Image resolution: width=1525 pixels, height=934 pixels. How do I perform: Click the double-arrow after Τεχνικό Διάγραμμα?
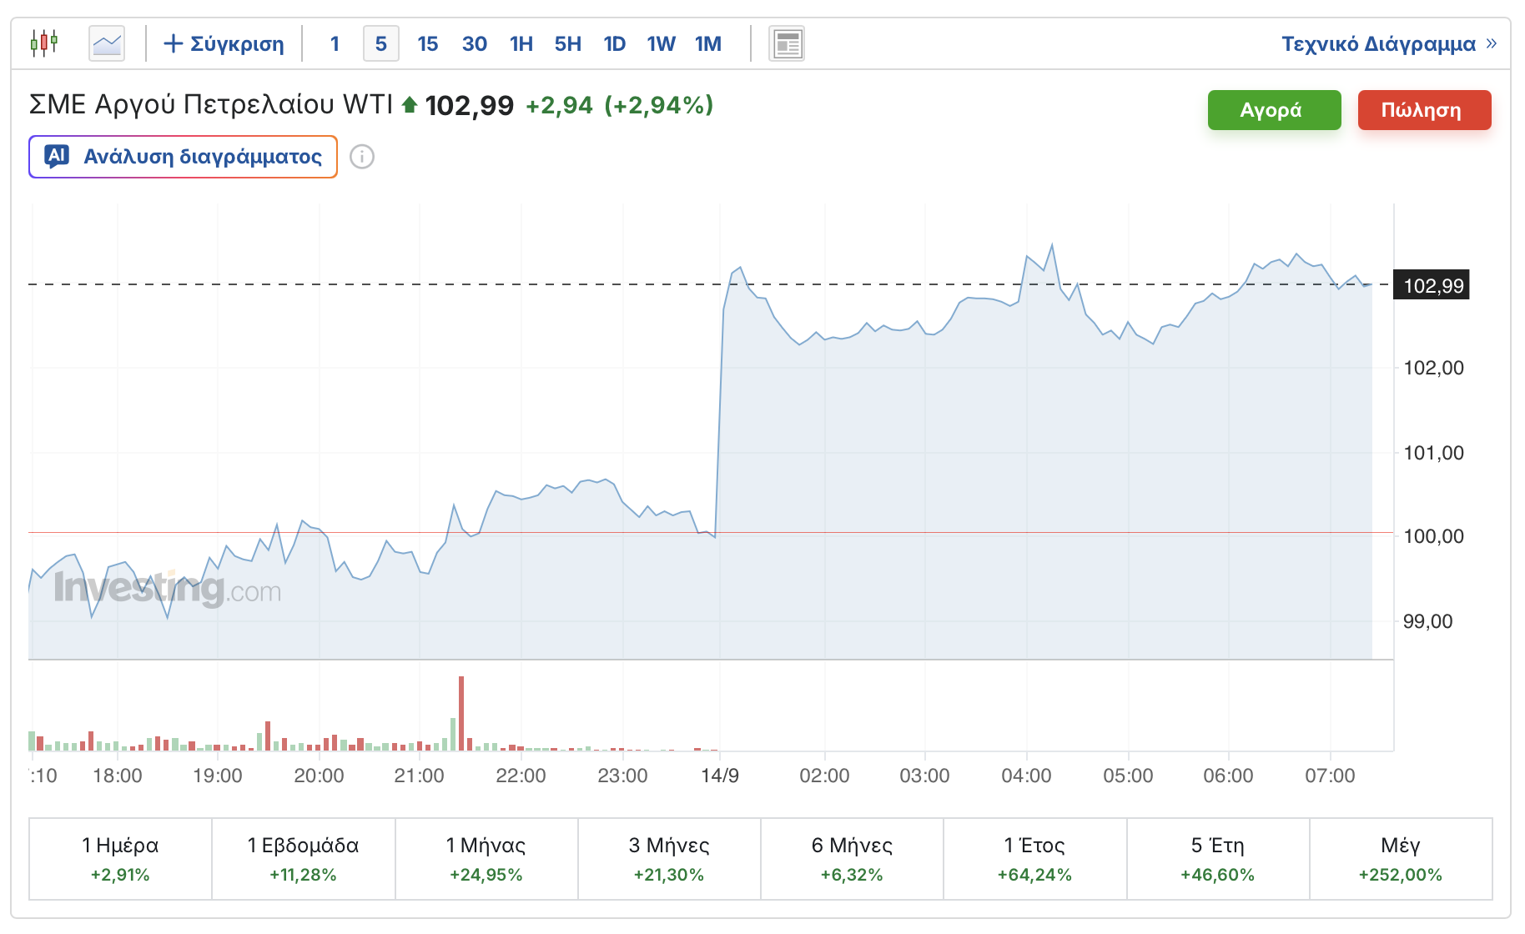(x=1491, y=43)
